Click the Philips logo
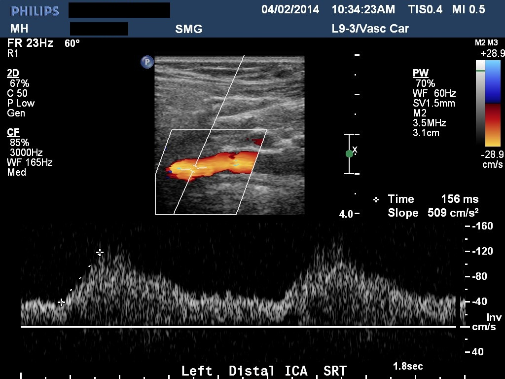505x379 pixels. tap(35, 10)
